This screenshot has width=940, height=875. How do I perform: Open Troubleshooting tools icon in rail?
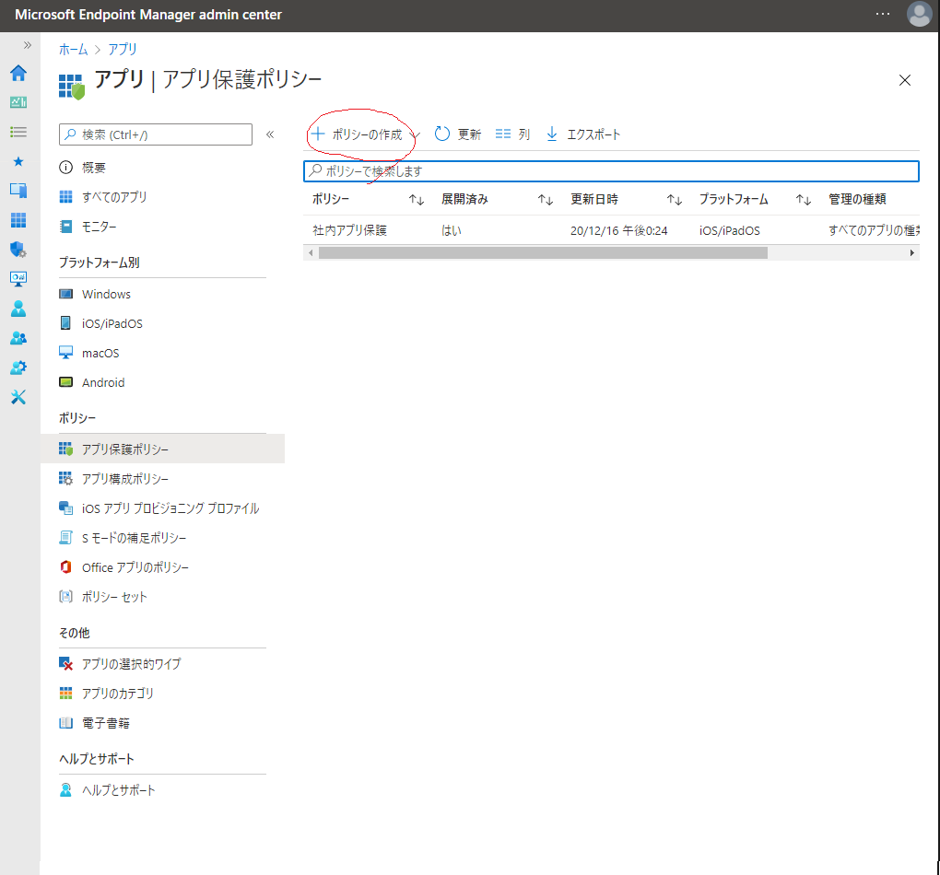pos(18,397)
